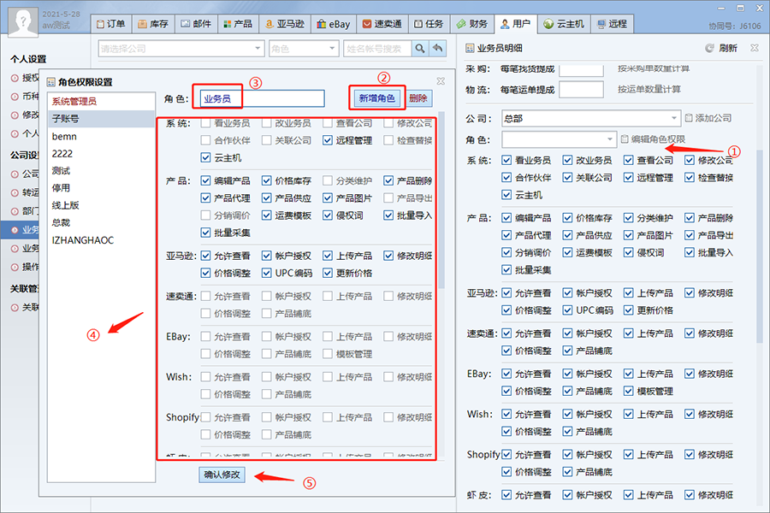Viewport: 770px width, 513px height.
Task: Click the 删除 button in the role dialog
Action: (x=418, y=98)
